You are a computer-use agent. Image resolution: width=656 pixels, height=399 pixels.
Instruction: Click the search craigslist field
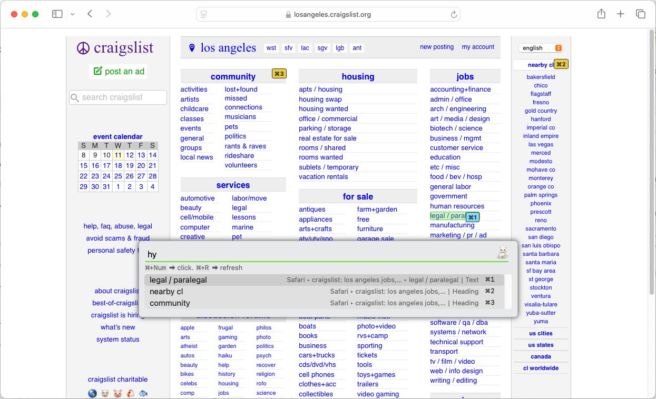(x=118, y=97)
